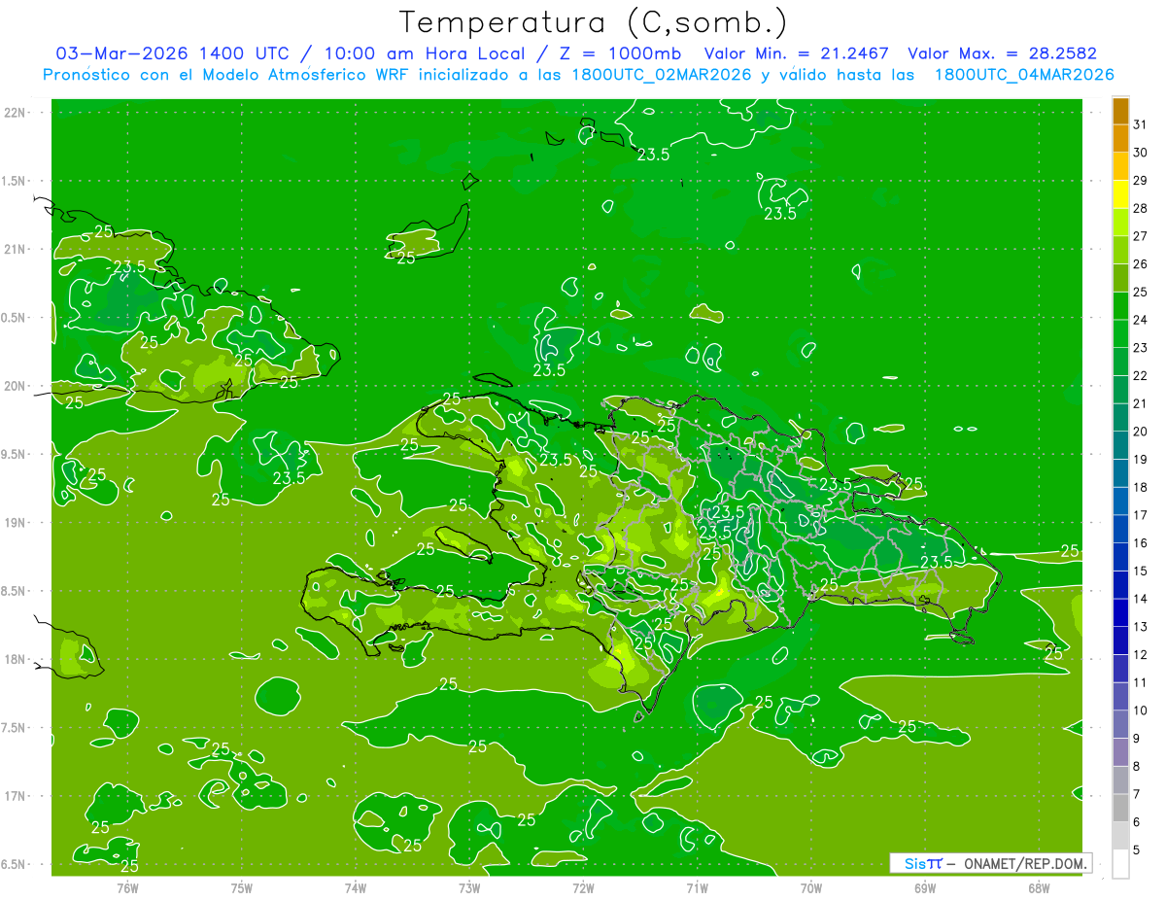1166x901 pixels.
Task: Click the legend label '8'
Action: click(x=1136, y=766)
